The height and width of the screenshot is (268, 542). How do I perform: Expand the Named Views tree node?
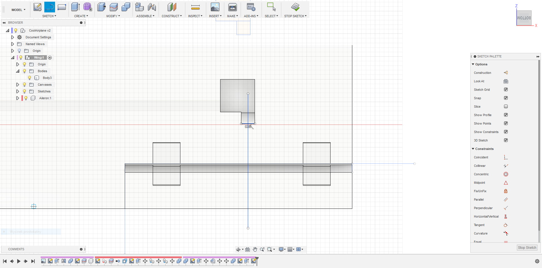12,44
